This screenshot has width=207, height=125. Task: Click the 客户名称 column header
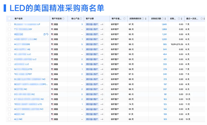[x=19, y=18]
